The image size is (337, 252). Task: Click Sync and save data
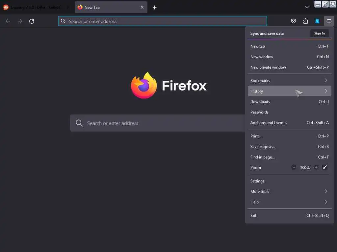pyautogui.click(x=267, y=33)
